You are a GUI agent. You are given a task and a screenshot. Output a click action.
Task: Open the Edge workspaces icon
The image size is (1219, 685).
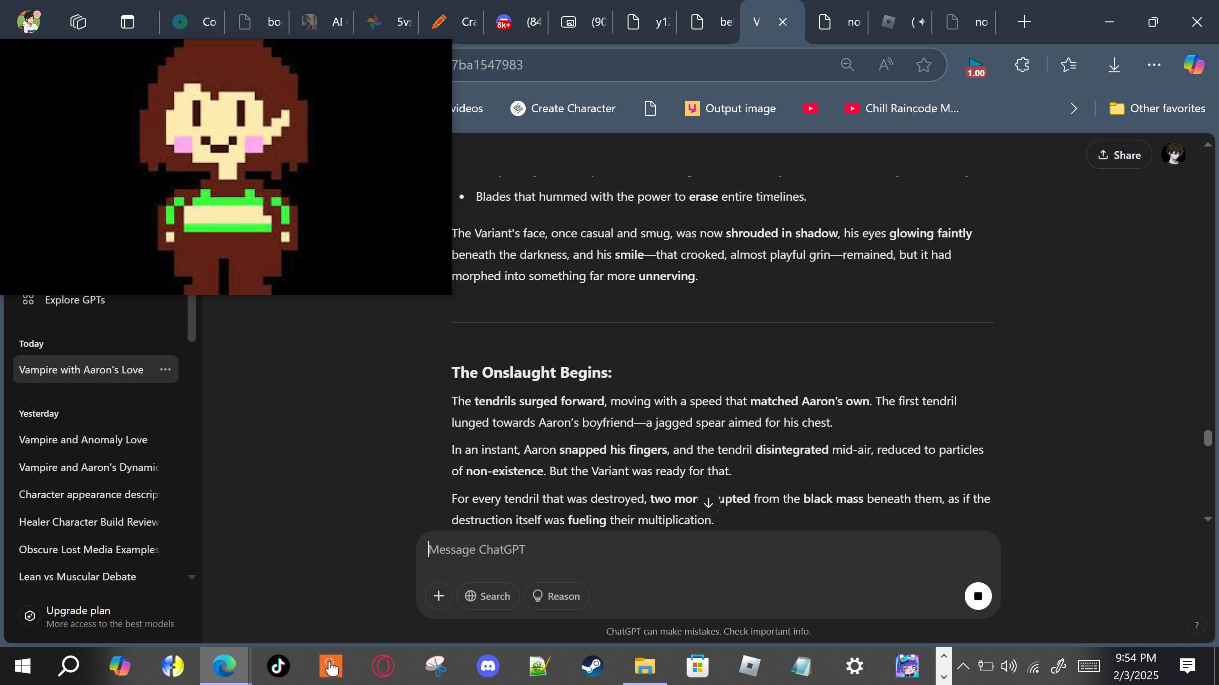tap(78, 22)
